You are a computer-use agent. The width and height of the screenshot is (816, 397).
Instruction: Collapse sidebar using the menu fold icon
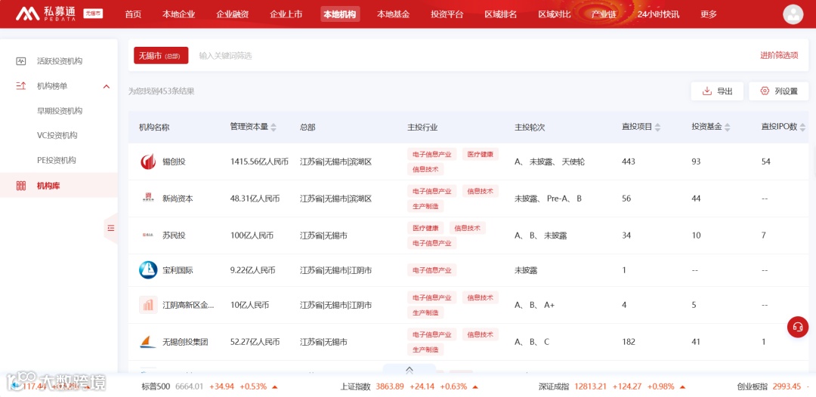click(x=110, y=228)
